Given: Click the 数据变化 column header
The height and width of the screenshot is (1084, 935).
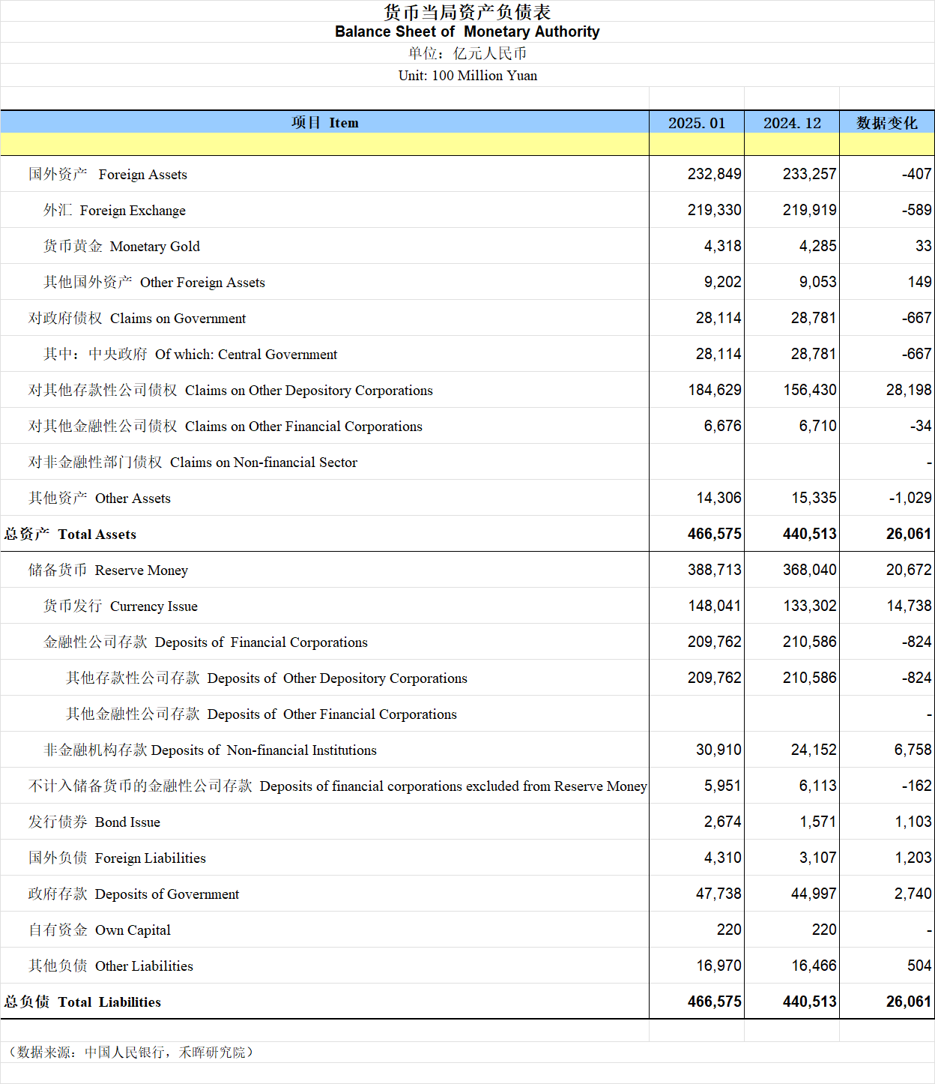Looking at the screenshot, I should tap(886, 123).
